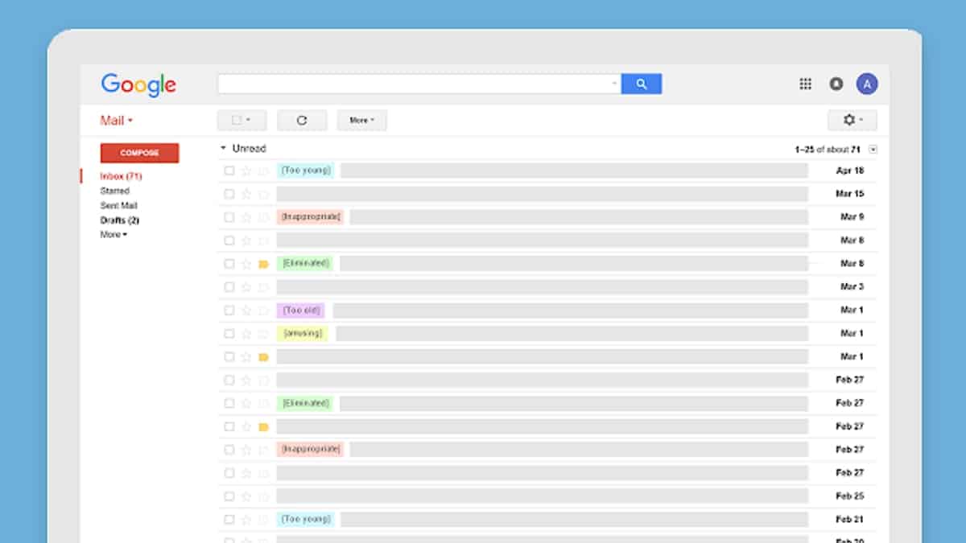Click the blue search magnifier icon

tap(641, 83)
